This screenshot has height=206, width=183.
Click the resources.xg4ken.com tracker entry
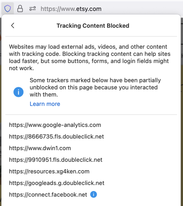(49, 171)
